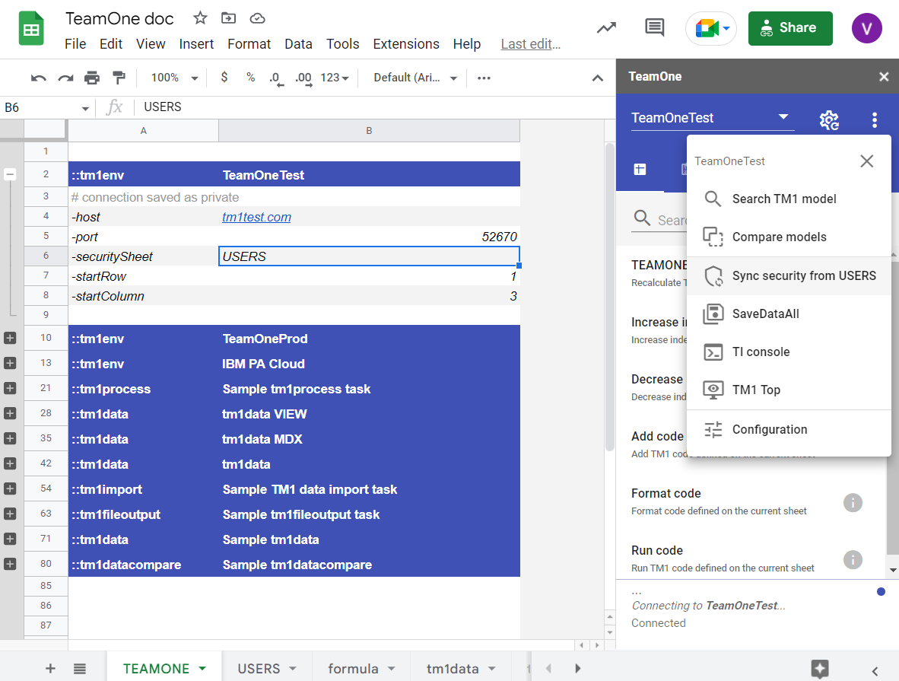
Task: Open Configuration from the menu
Action: 789,430
